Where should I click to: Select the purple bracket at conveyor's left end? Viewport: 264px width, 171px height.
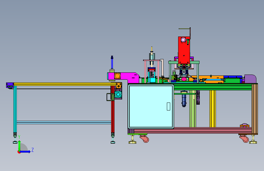pos(10,85)
